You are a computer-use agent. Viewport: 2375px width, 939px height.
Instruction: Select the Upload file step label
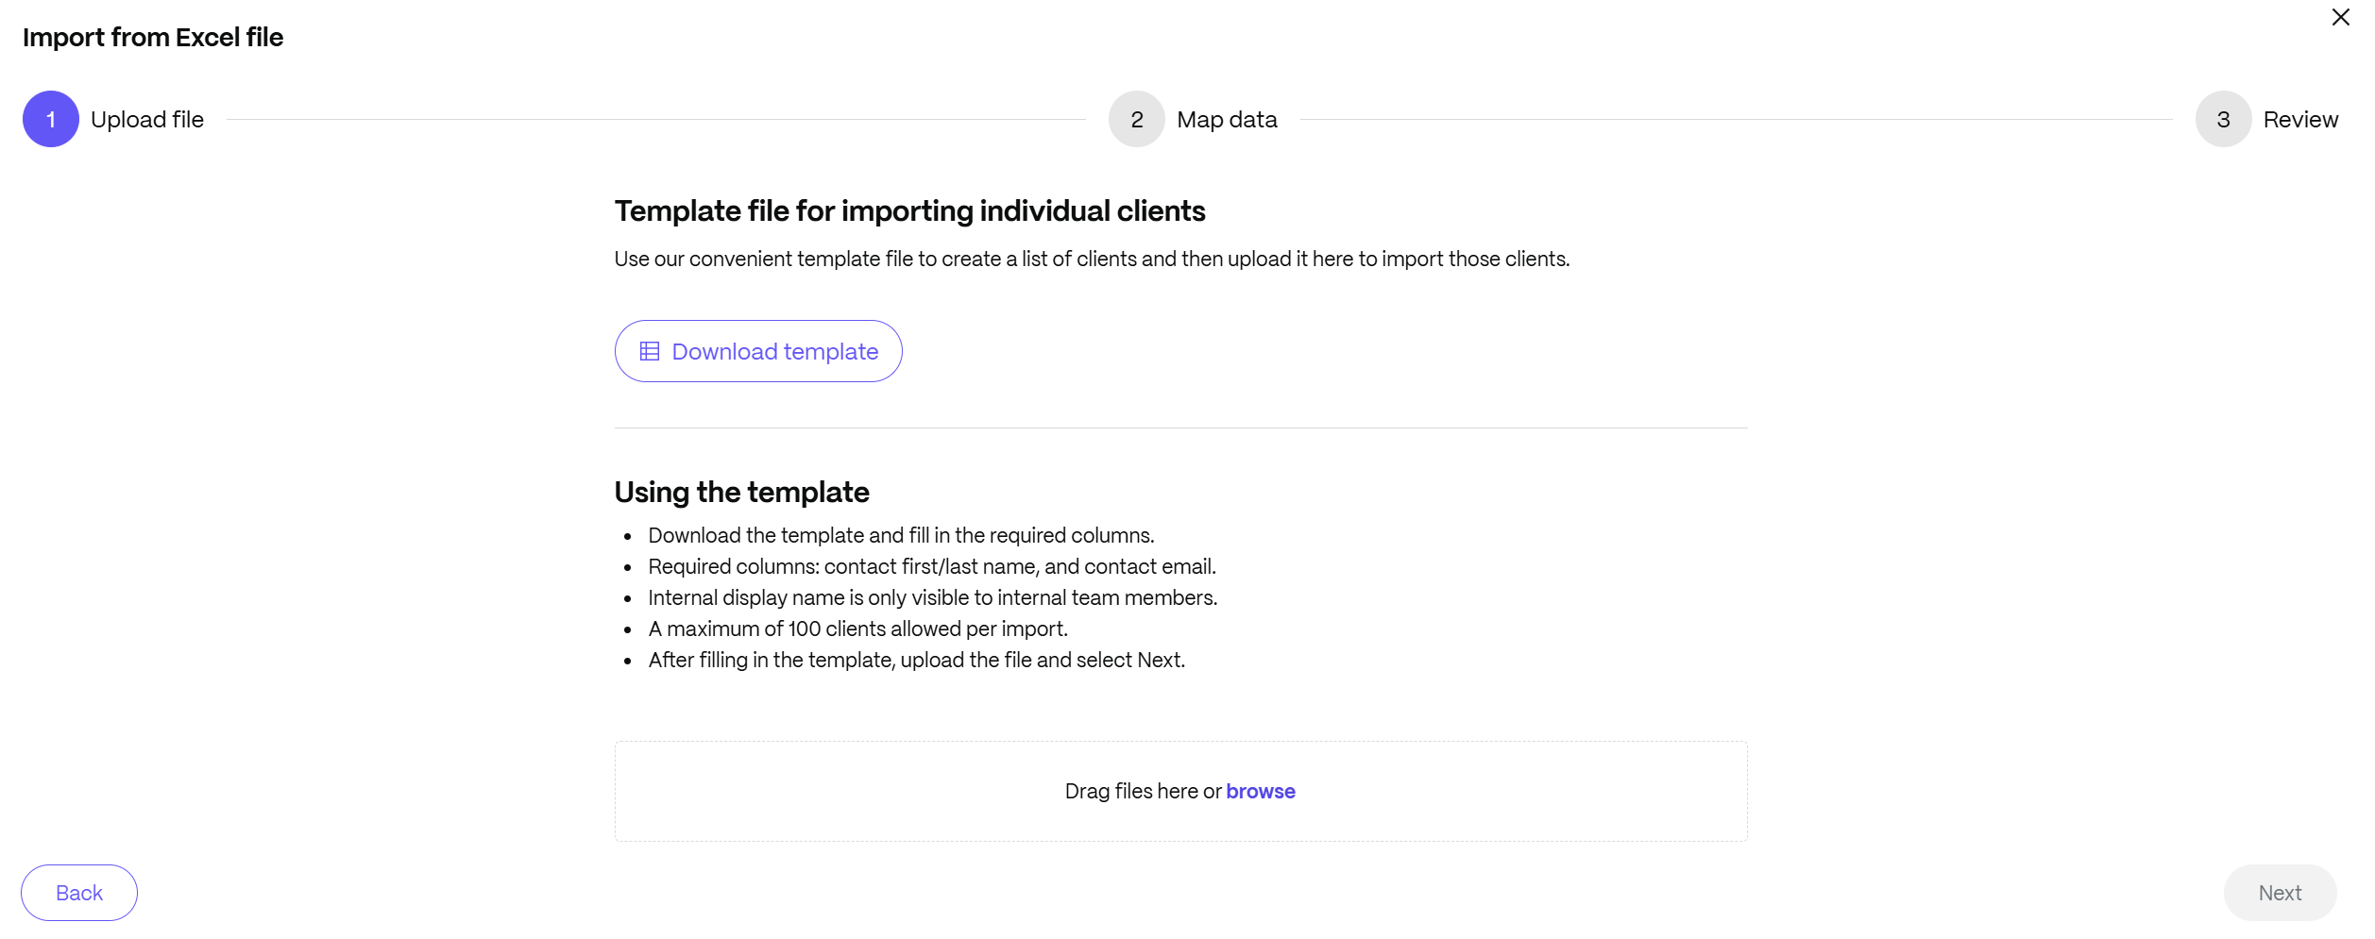click(146, 118)
